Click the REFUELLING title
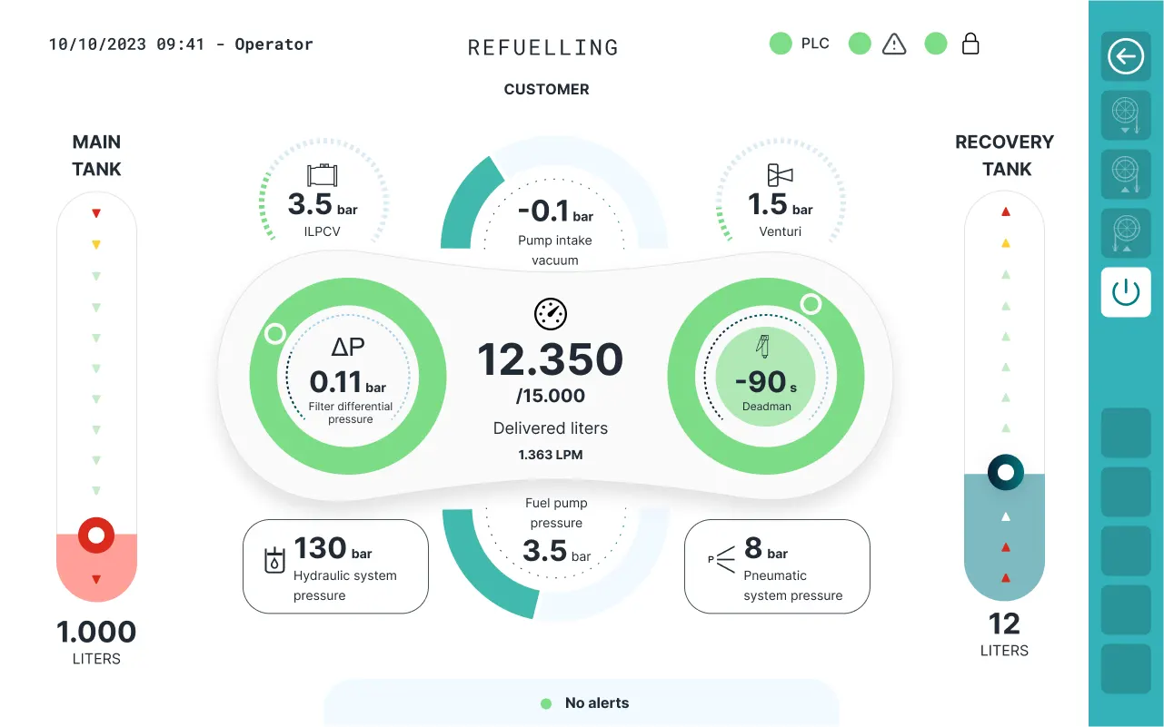1164x727 pixels. pos(543,48)
